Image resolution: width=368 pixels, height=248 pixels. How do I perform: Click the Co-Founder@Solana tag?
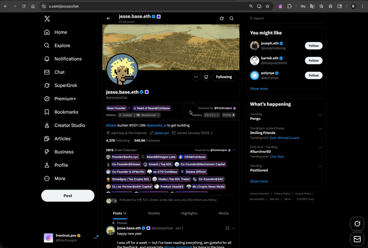point(126,164)
